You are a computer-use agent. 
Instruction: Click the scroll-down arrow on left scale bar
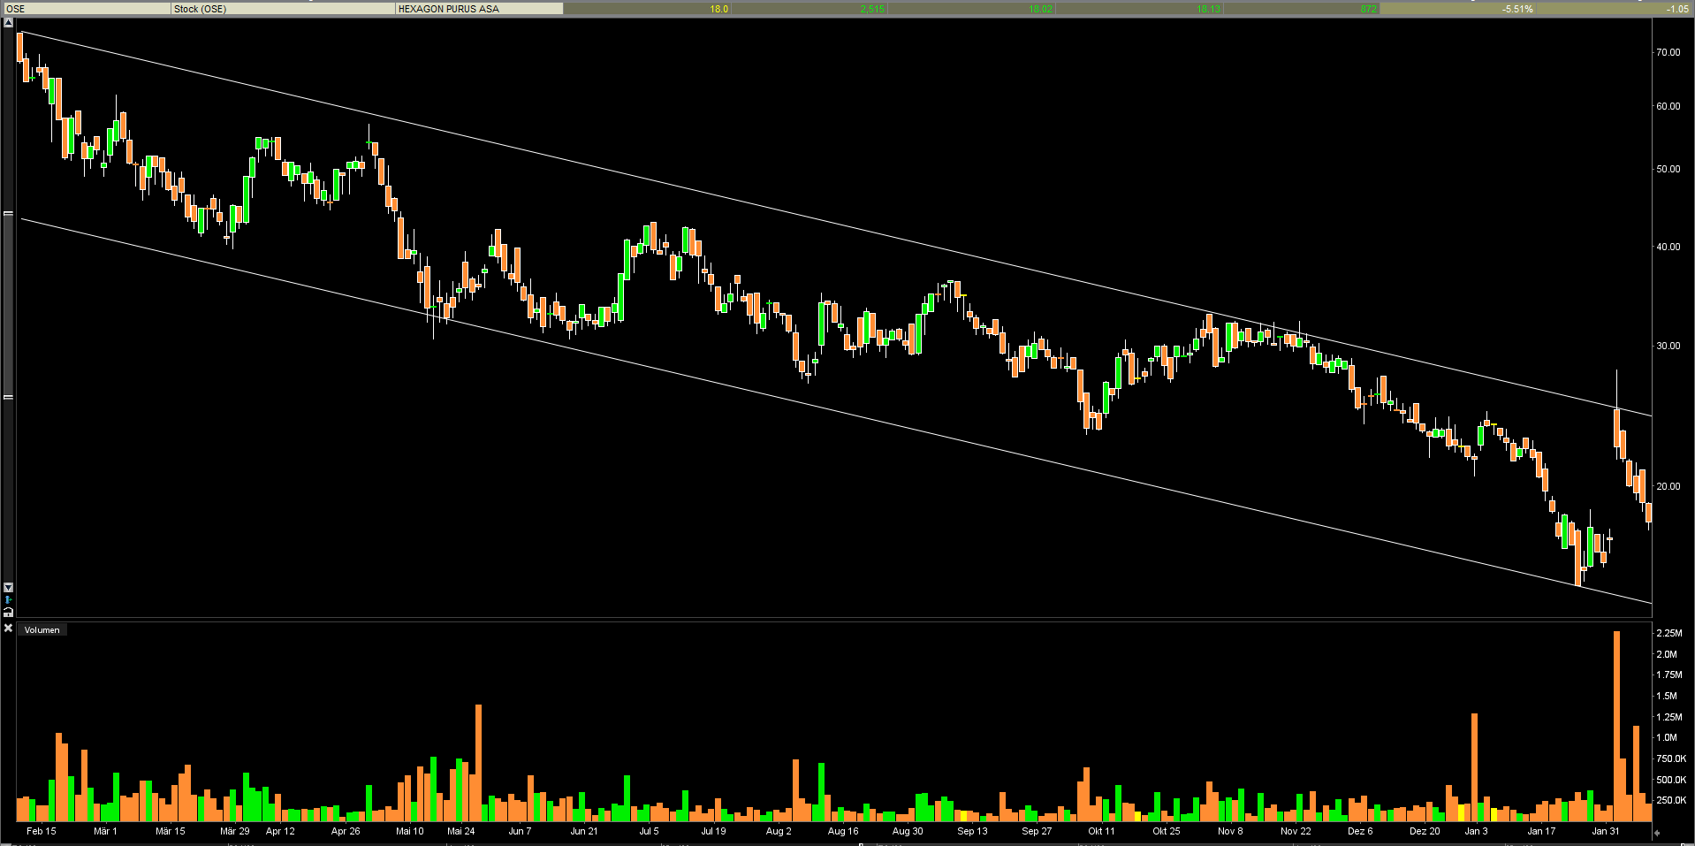(8, 587)
